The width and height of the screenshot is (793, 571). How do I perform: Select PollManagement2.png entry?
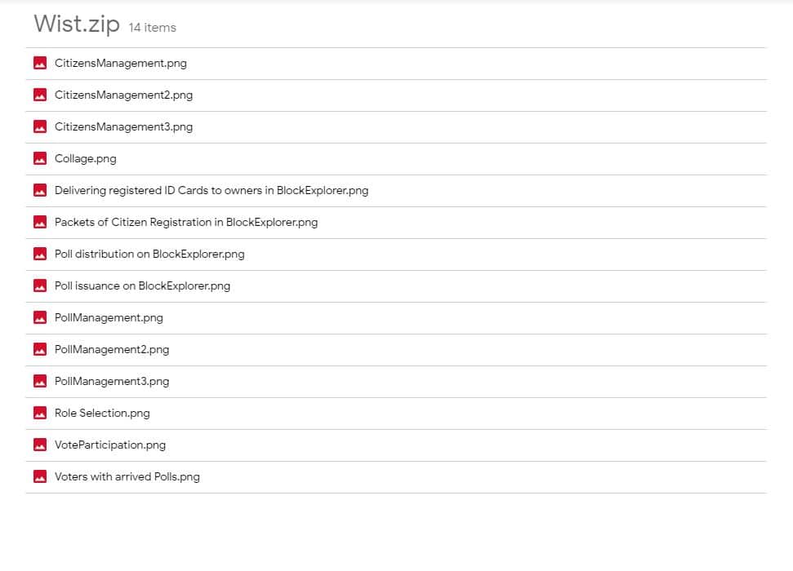click(x=111, y=350)
